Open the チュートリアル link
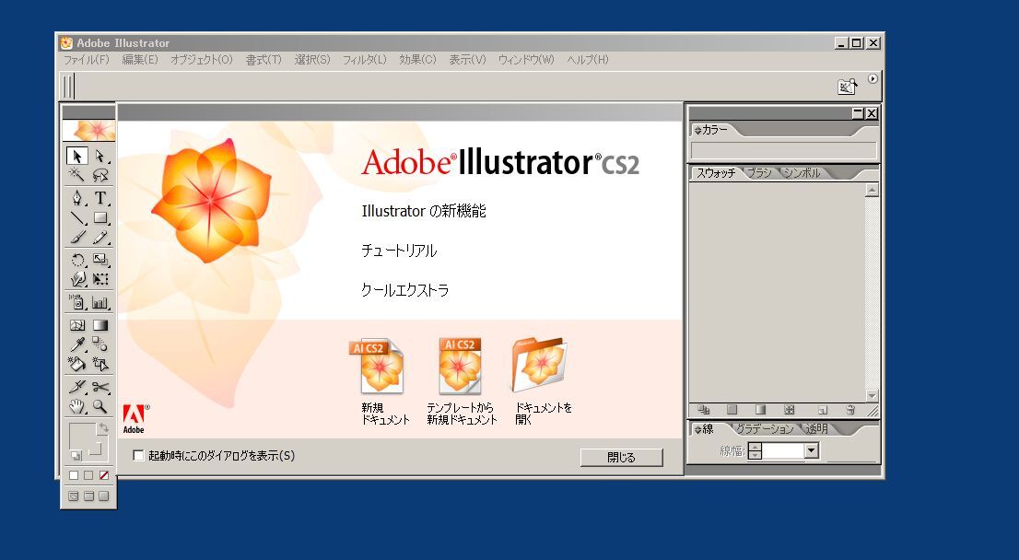This screenshot has width=1019, height=560. tap(399, 251)
